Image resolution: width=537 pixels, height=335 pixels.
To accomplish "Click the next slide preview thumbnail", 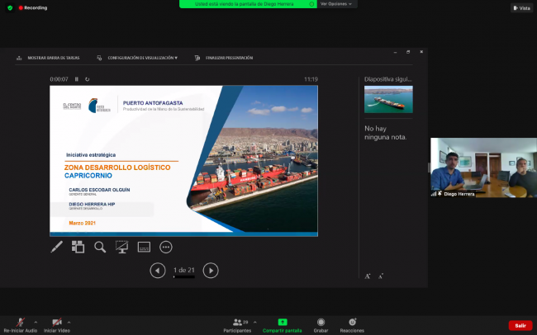I will click(388, 100).
